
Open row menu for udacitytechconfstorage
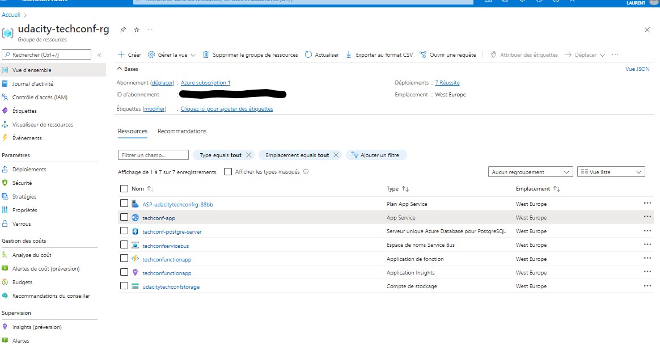coord(648,286)
